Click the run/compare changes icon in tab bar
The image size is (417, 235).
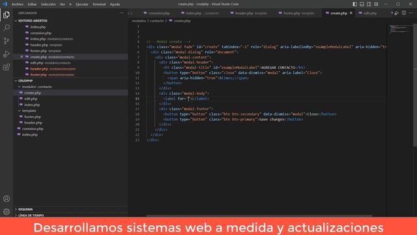(396, 13)
